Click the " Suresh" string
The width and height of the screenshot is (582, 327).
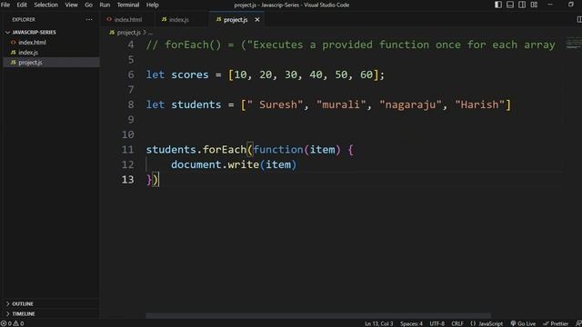pos(275,104)
